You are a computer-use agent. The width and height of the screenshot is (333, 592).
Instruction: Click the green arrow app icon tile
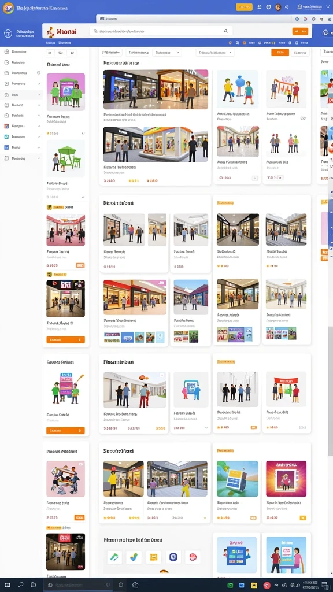(x=114, y=557)
